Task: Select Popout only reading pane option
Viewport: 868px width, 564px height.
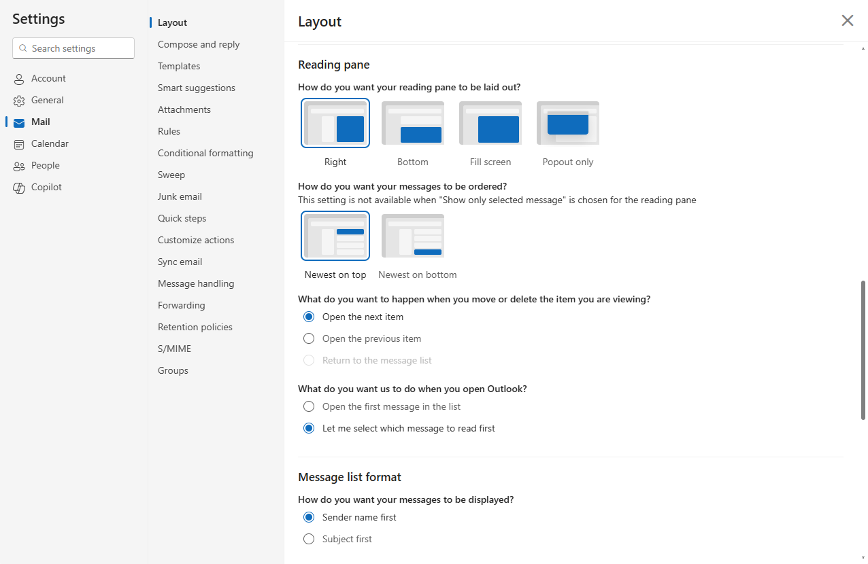Action: (567, 124)
